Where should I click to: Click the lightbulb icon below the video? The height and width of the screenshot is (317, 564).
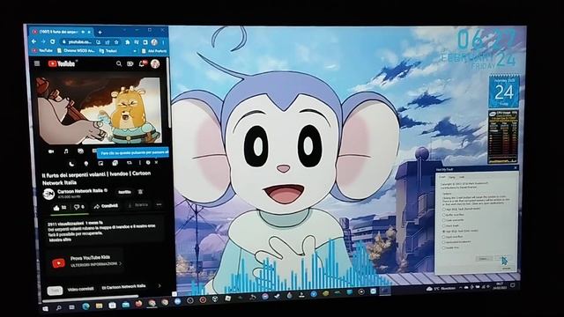click(x=86, y=164)
